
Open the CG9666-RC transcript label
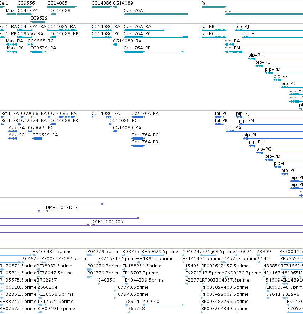point(41,41)
